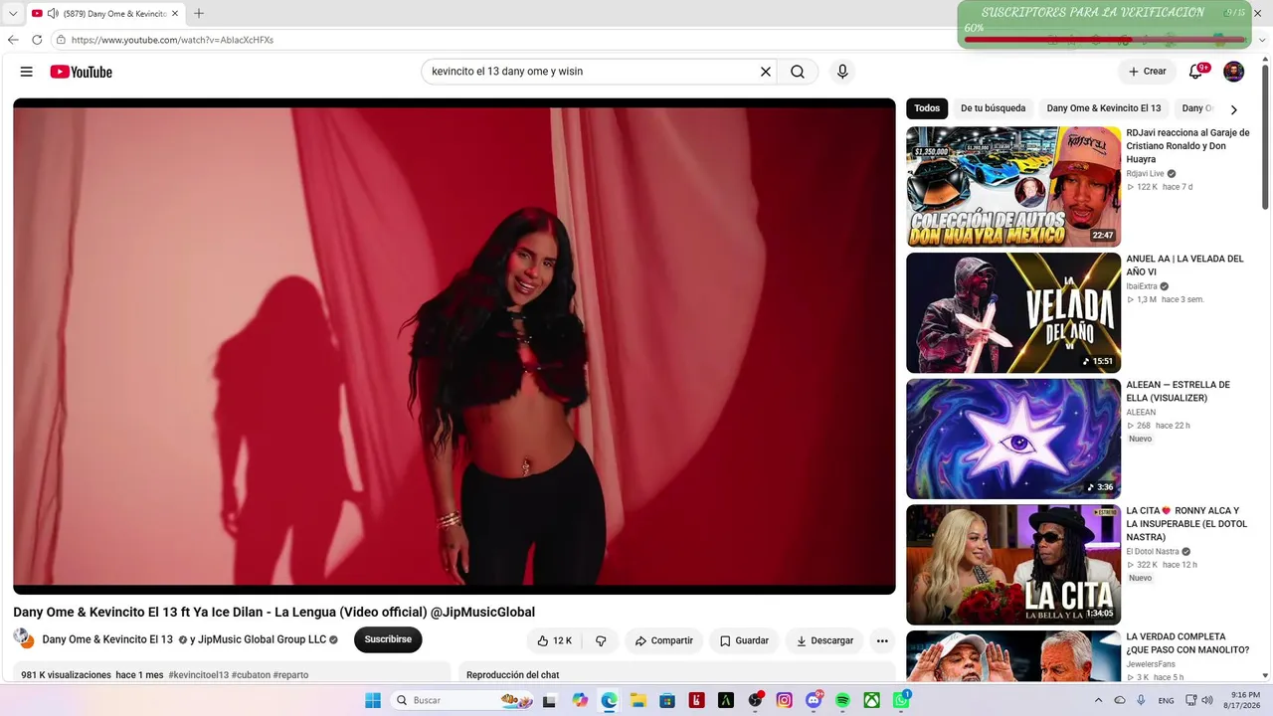Open the account avatar menu
Viewport: 1273px width, 716px height.
pyautogui.click(x=1233, y=72)
